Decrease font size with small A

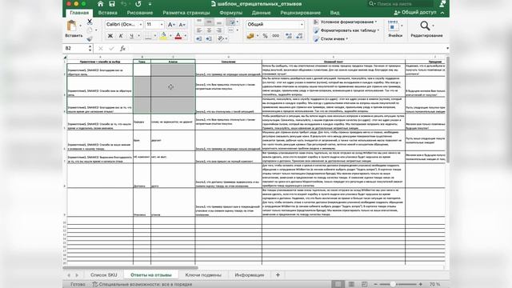coord(182,25)
